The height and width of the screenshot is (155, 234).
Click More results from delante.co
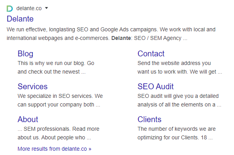click(54, 149)
